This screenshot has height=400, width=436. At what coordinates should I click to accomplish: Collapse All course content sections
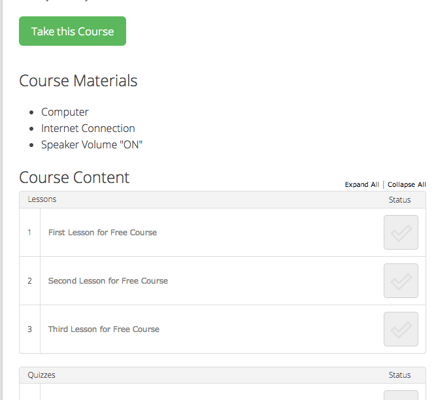(406, 185)
